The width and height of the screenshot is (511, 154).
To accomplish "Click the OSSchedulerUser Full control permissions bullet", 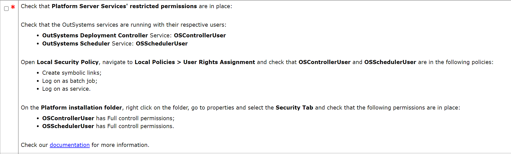I will click(107, 126).
